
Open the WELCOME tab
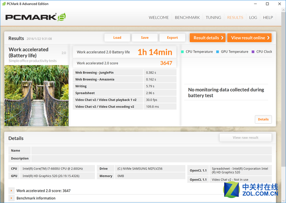pos(159,17)
